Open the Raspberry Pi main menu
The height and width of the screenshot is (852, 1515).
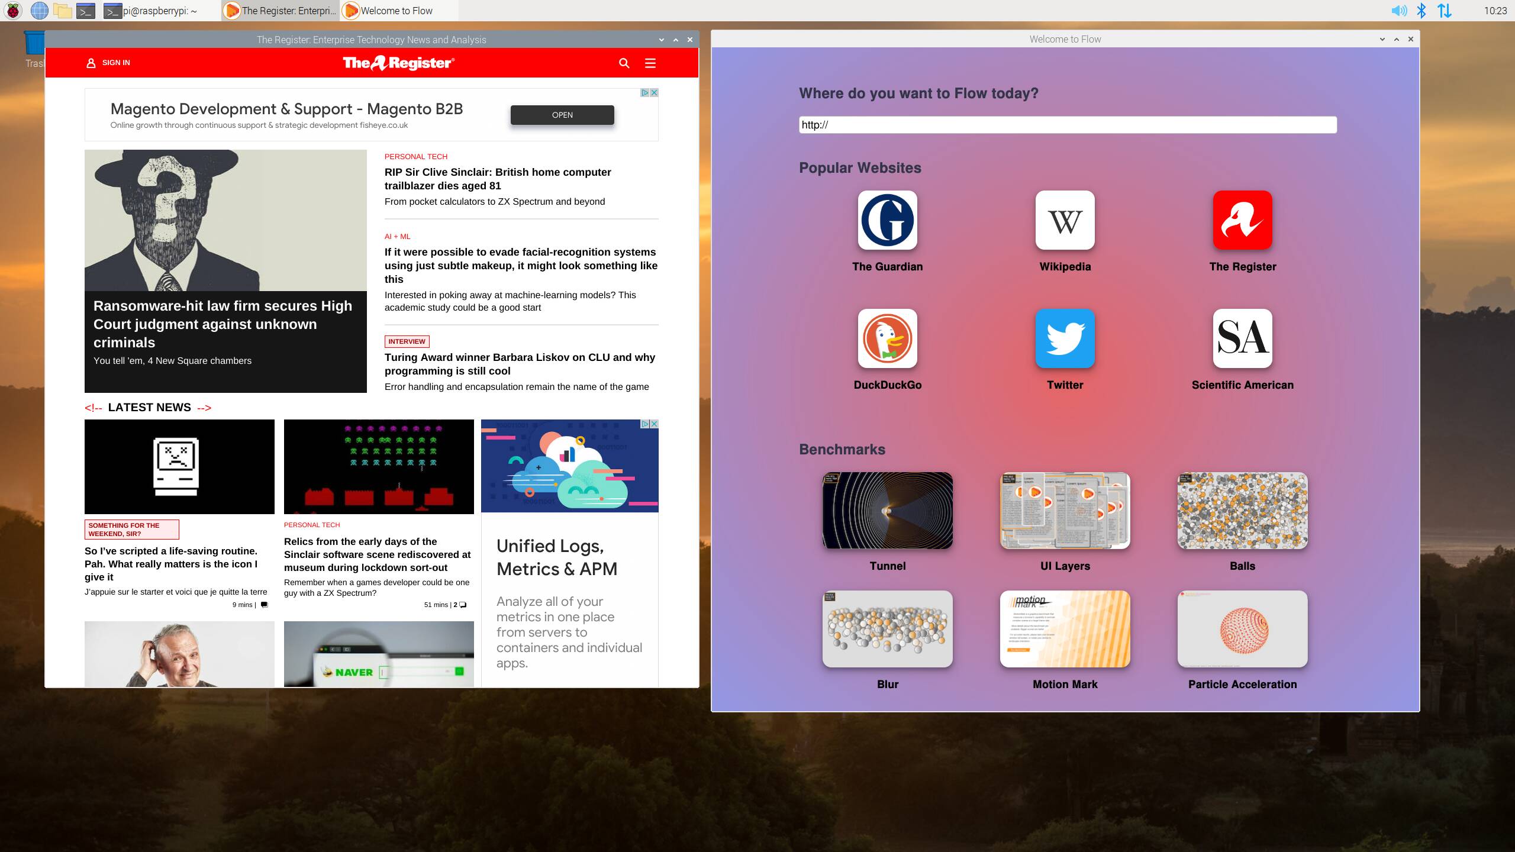[14, 10]
